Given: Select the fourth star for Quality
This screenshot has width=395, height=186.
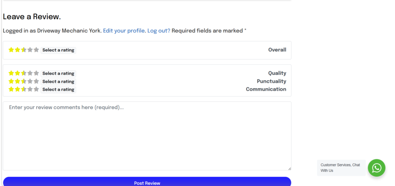Looking at the screenshot, I should click(x=30, y=73).
